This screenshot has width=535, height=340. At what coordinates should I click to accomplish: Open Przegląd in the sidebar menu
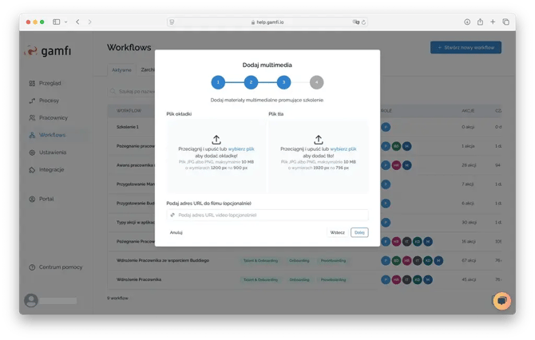tap(50, 83)
